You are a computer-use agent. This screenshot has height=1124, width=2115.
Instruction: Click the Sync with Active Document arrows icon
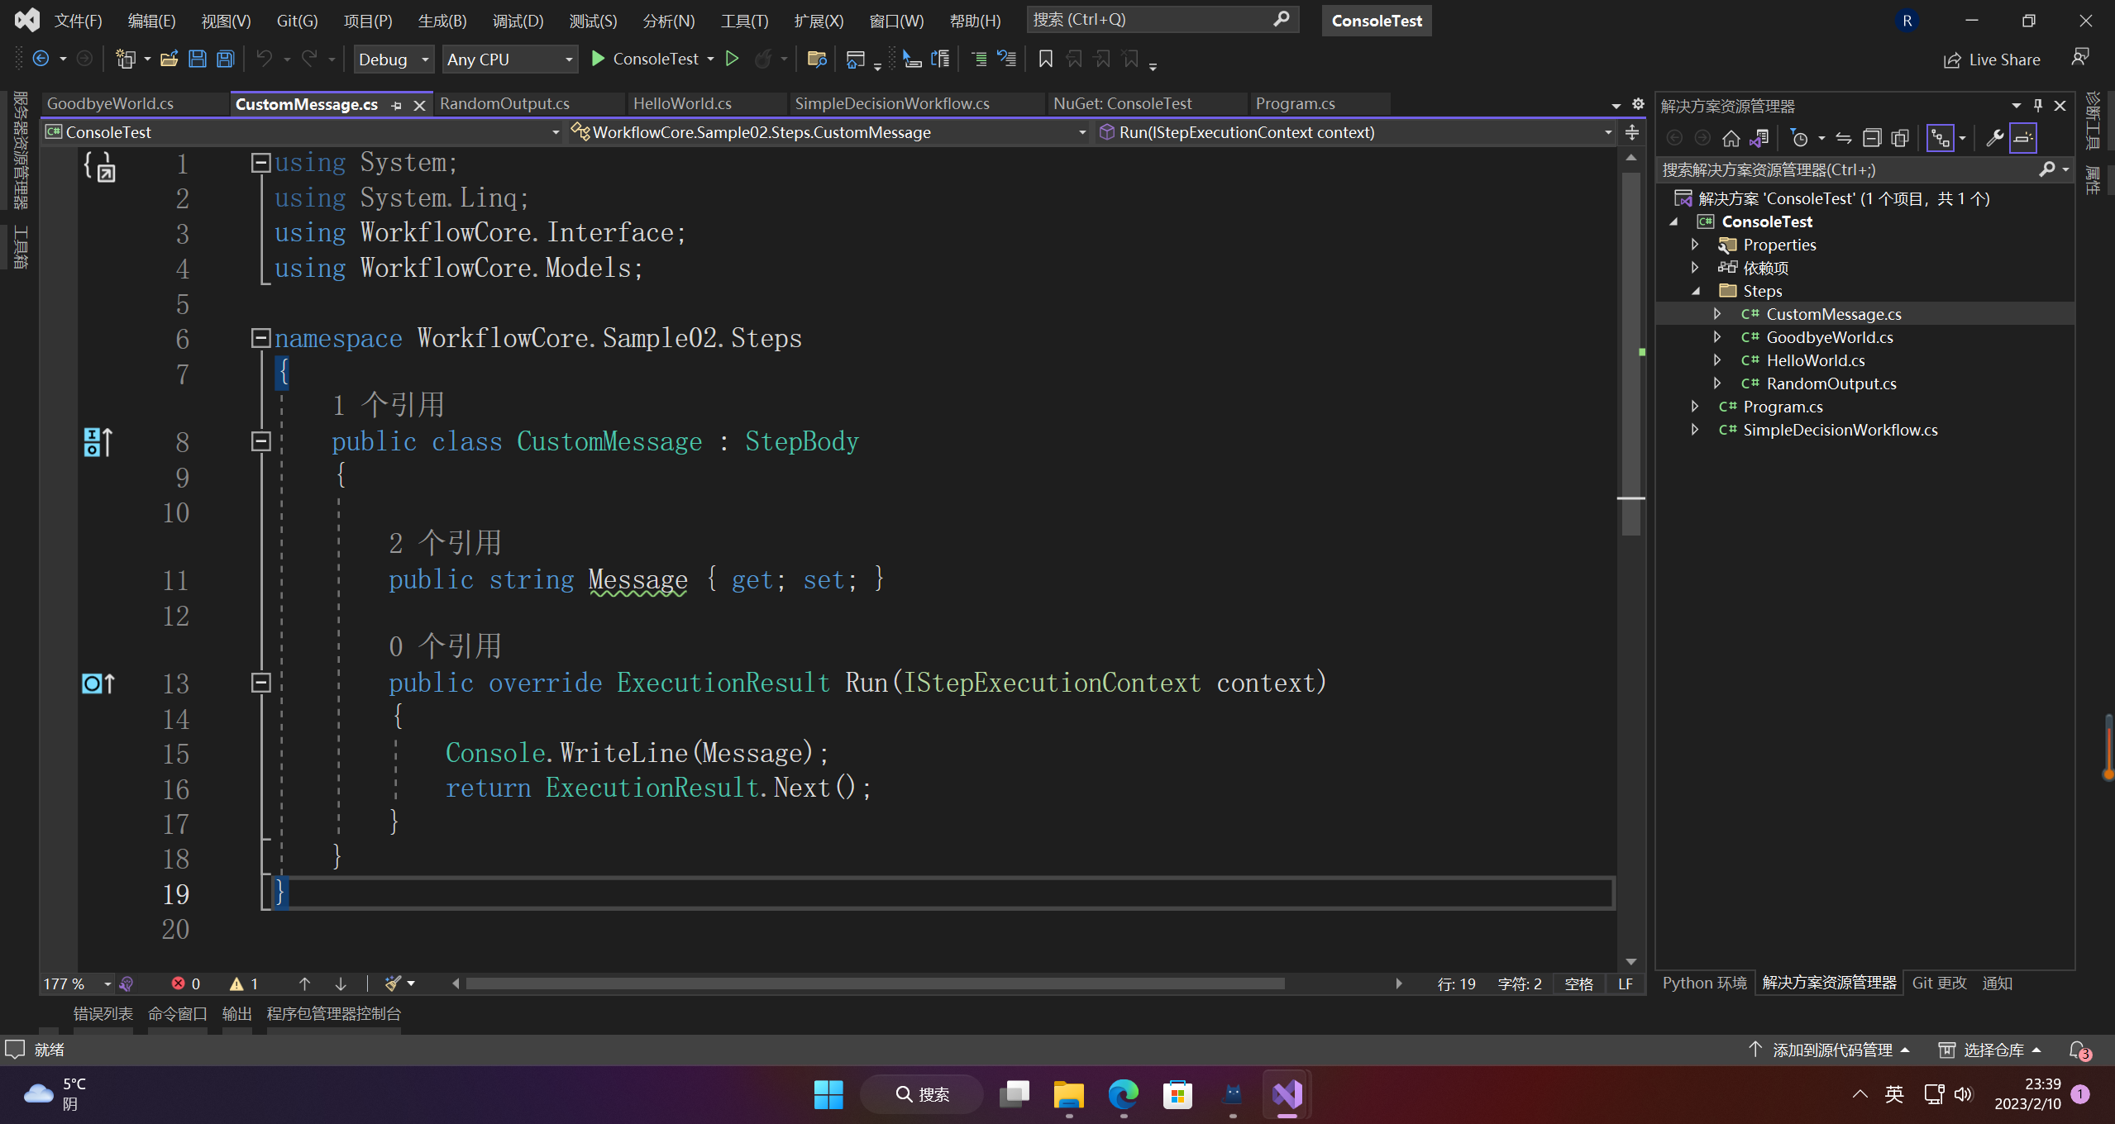[x=1844, y=138]
